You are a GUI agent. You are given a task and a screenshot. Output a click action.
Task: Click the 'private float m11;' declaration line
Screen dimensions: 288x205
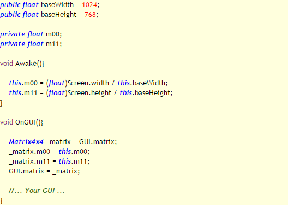31,44
